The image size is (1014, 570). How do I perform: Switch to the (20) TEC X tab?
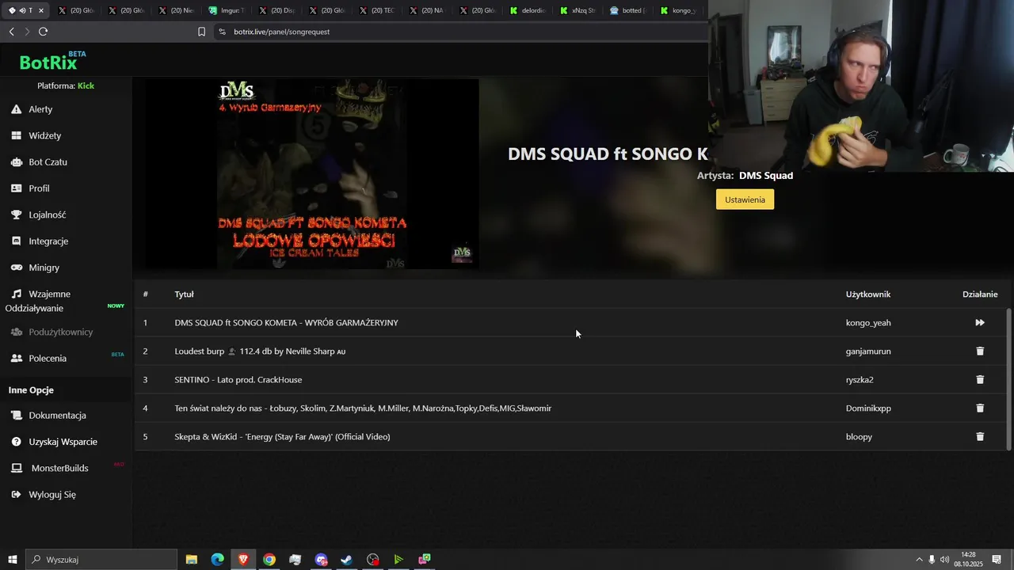point(376,10)
